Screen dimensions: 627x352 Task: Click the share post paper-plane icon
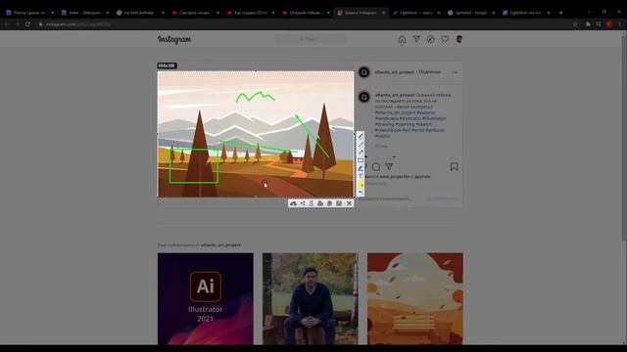point(389,167)
